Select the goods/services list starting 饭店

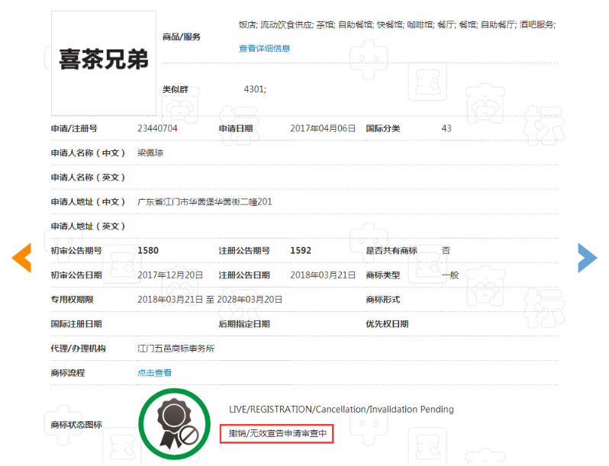397,25
